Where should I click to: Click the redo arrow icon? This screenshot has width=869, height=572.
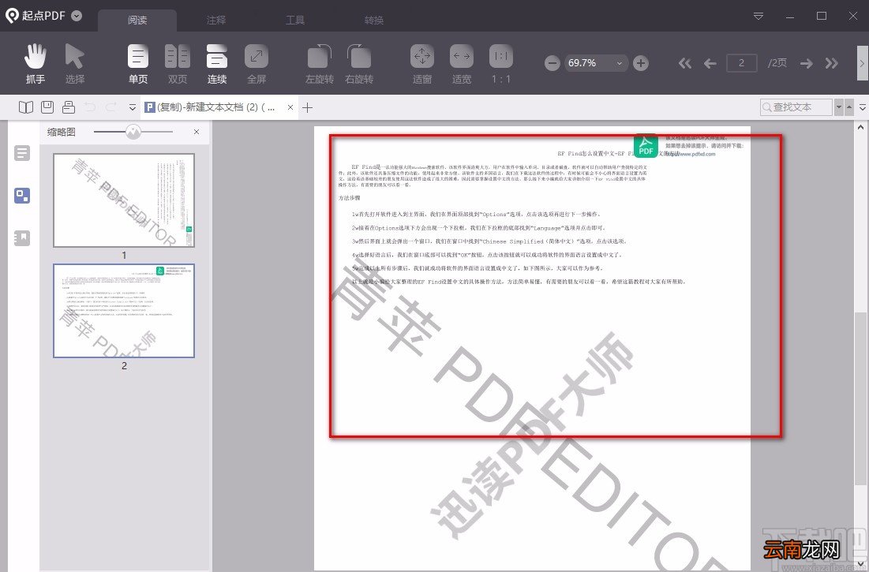tap(111, 107)
